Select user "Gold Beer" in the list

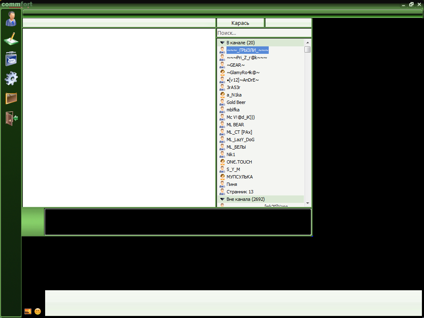[x=236, y=102]
